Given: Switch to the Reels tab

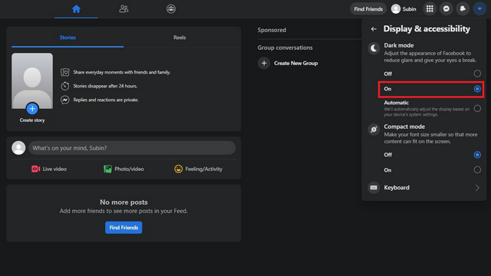Looking at the screenshot, I should [x=180, y=38].
